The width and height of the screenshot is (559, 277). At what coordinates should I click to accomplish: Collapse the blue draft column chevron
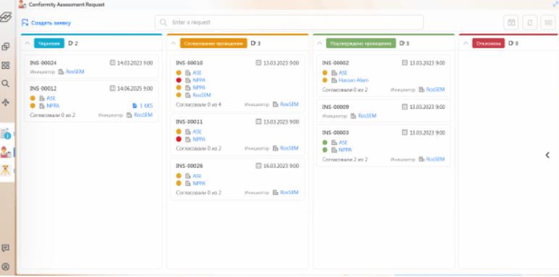pos(28,44)
